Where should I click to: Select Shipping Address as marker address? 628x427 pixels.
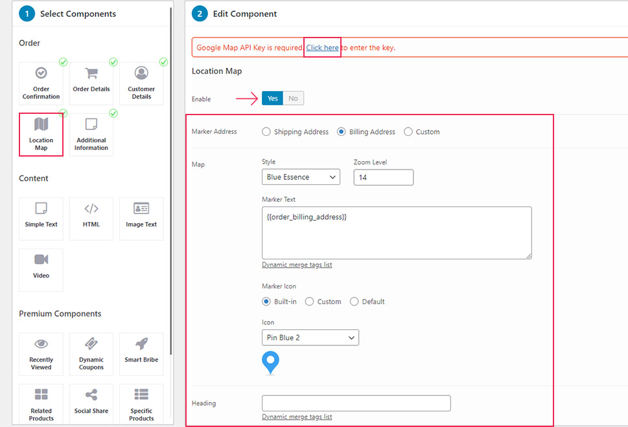pyautogui.click(x=266, y=132)
